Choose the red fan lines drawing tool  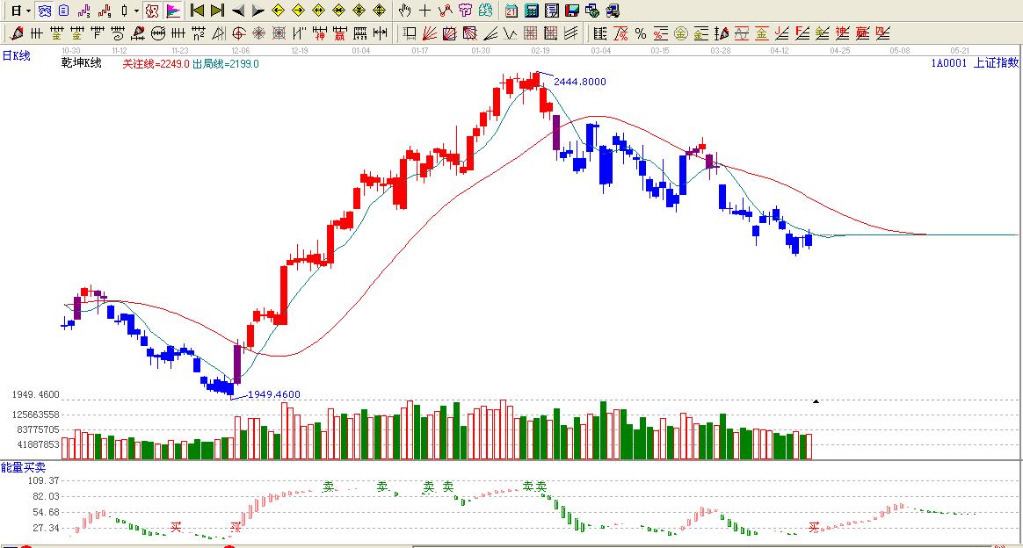tap(430, 33)
